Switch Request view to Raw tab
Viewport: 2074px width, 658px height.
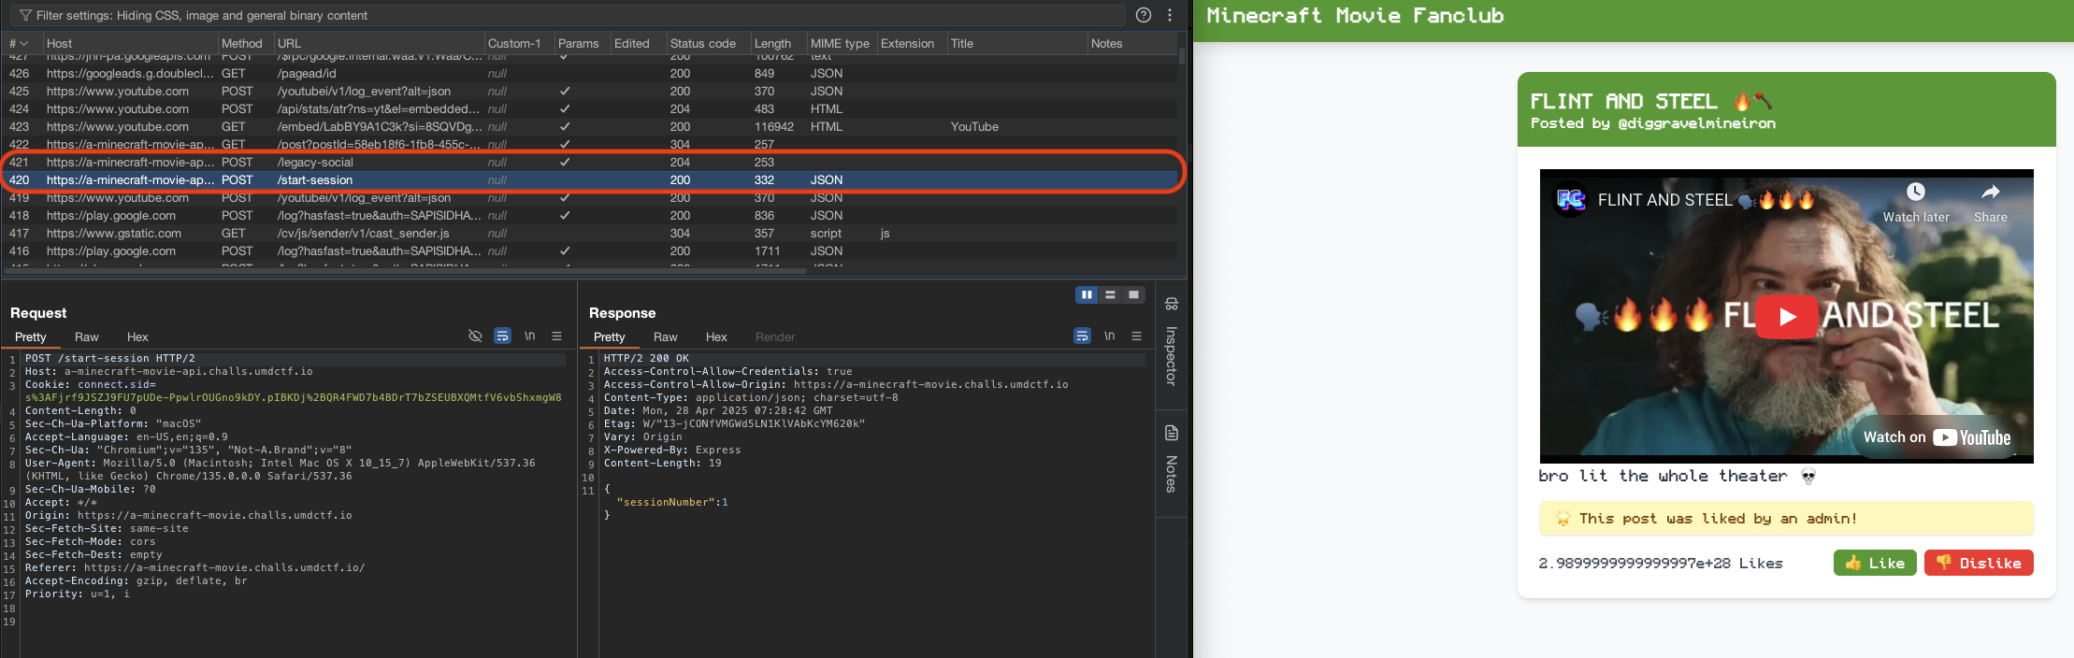(x=87, y=336)
